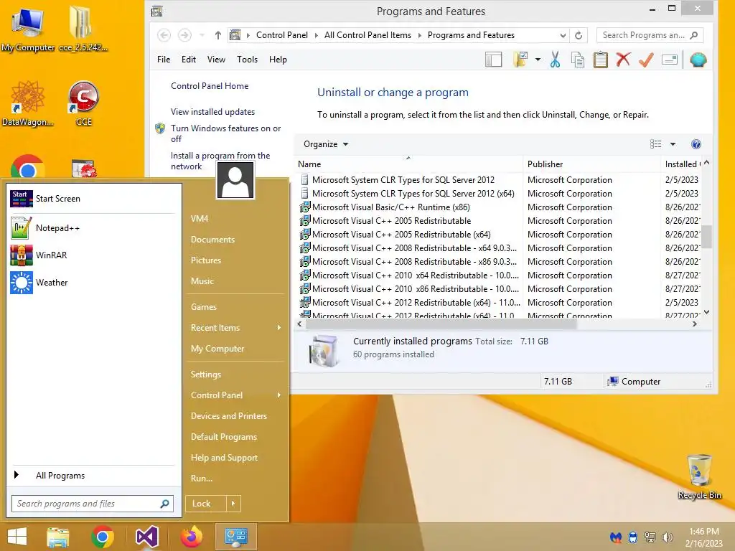735x551 pixels.
Task: Open the CCE desktop shortcut
Action: pyautogui.click(x=83, y=103)
